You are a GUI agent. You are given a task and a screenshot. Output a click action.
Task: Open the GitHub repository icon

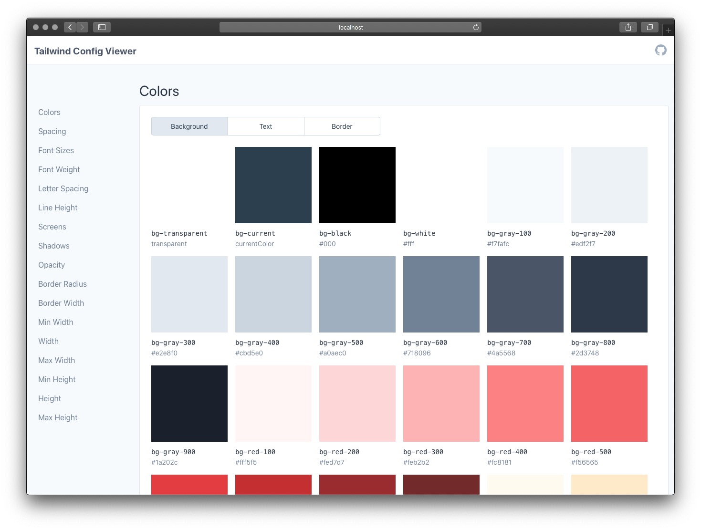661,50
